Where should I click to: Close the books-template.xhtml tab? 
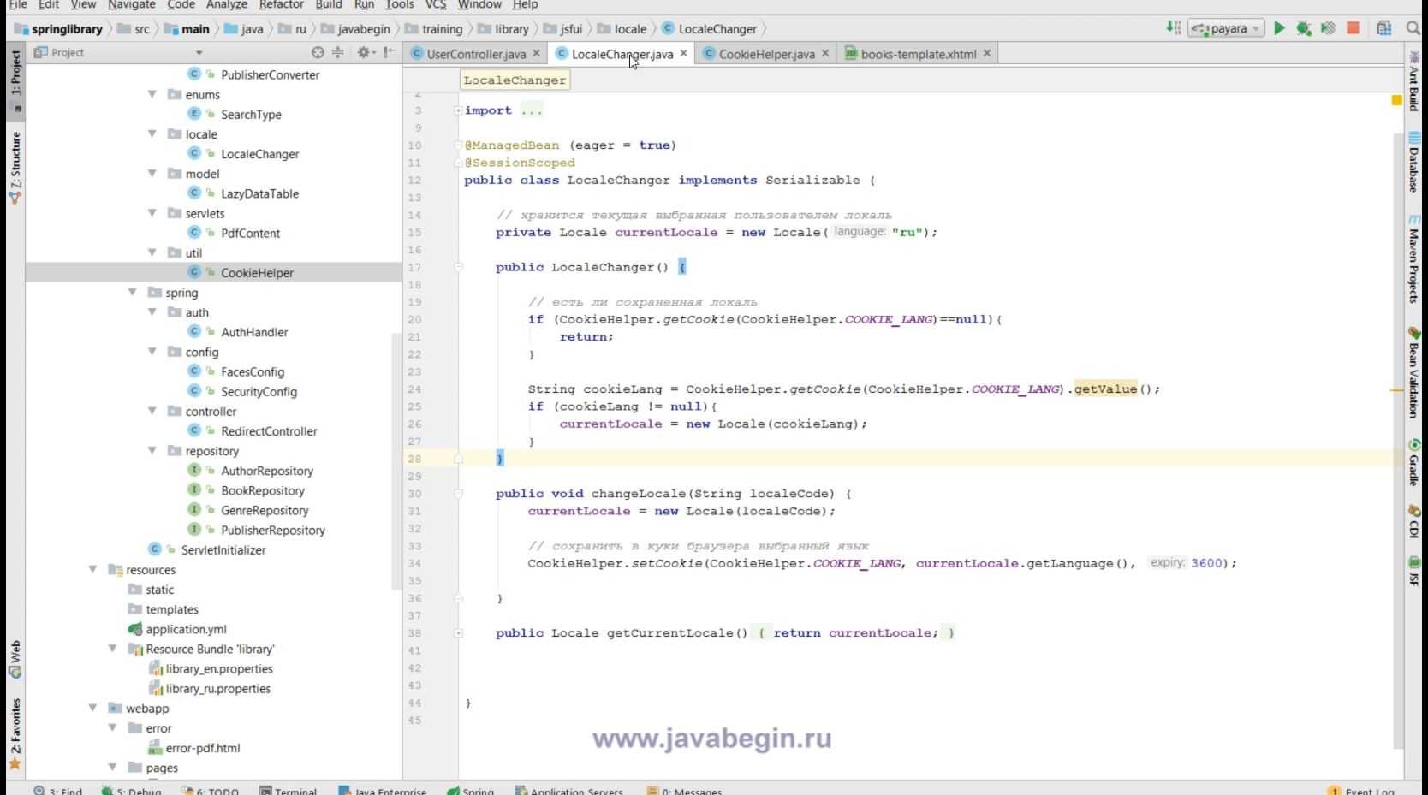(986, 53)
